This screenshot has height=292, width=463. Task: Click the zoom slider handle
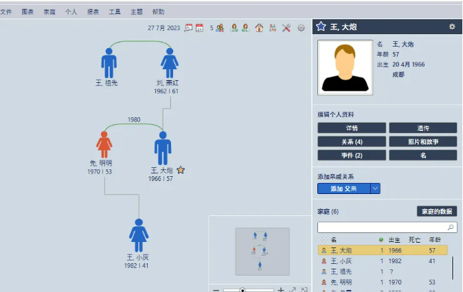(242, 290)
